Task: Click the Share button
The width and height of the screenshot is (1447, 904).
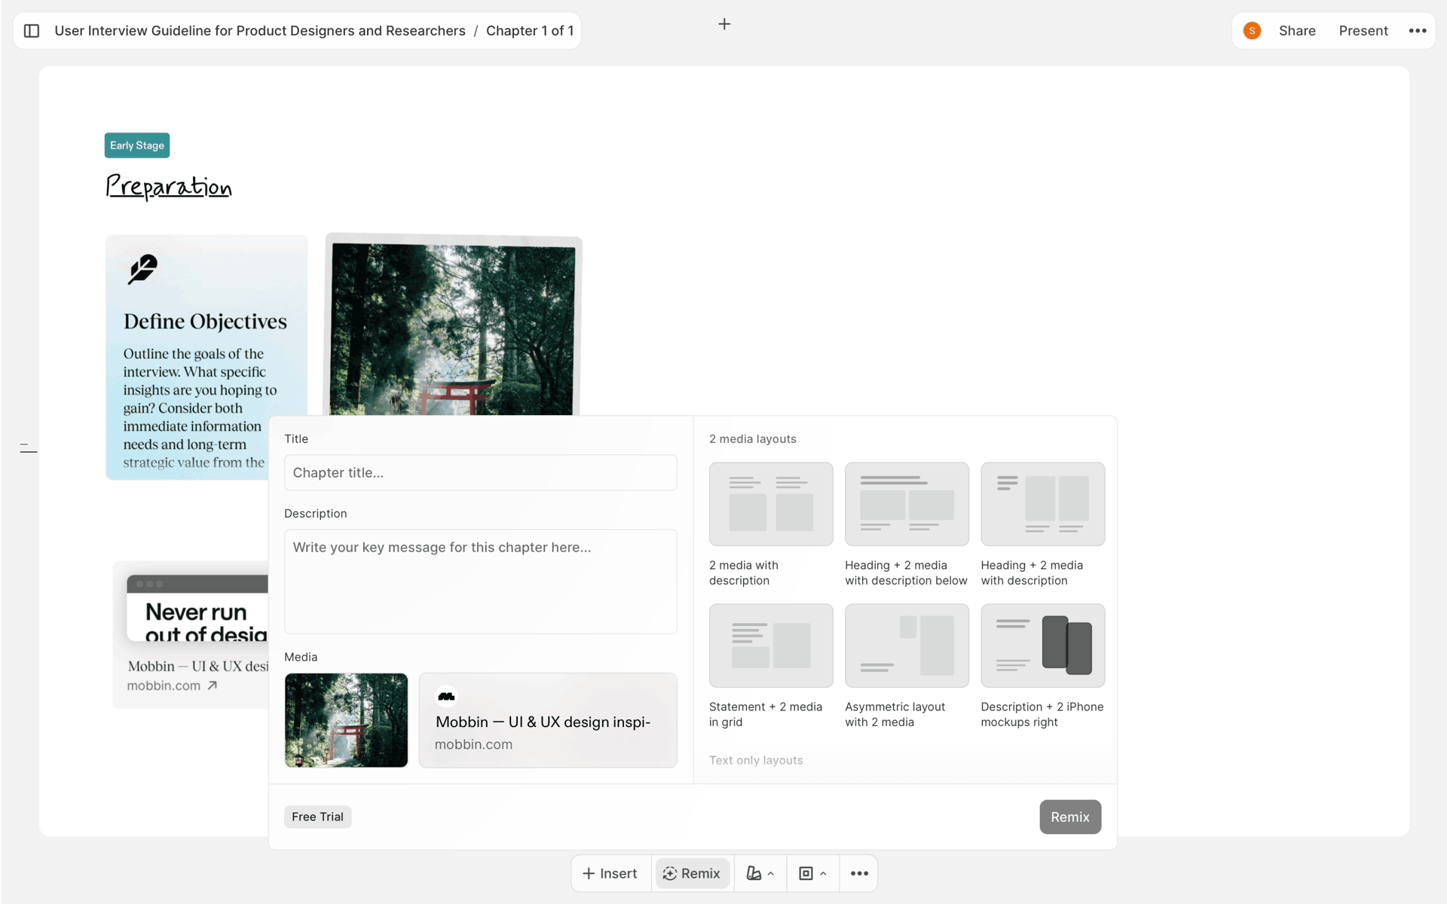Action: click(1297, 31)
